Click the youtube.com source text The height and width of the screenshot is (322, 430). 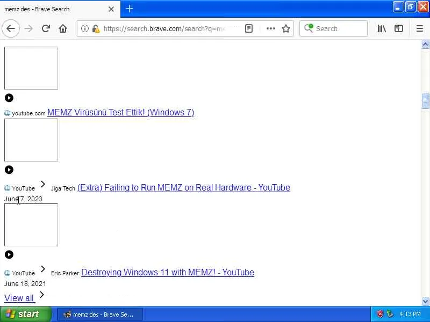[28, 113]
